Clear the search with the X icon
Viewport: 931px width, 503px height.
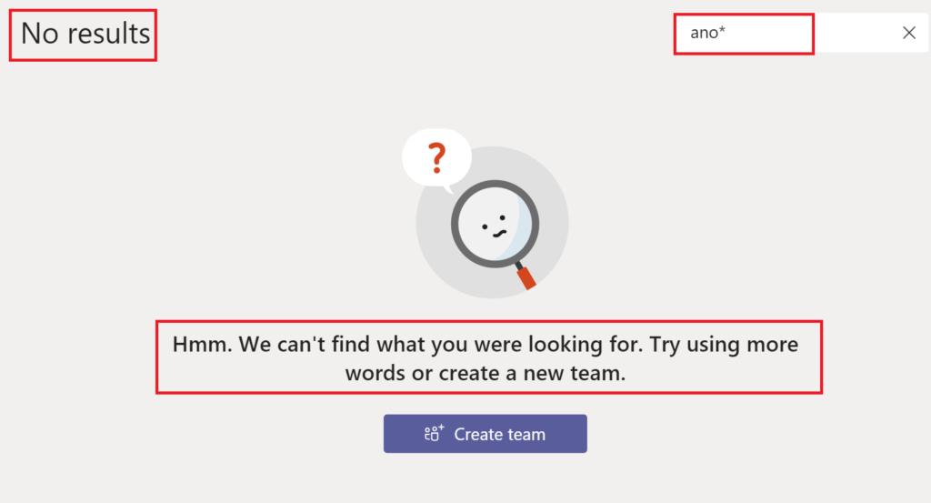pyautogui.click(x=908, y=33)
